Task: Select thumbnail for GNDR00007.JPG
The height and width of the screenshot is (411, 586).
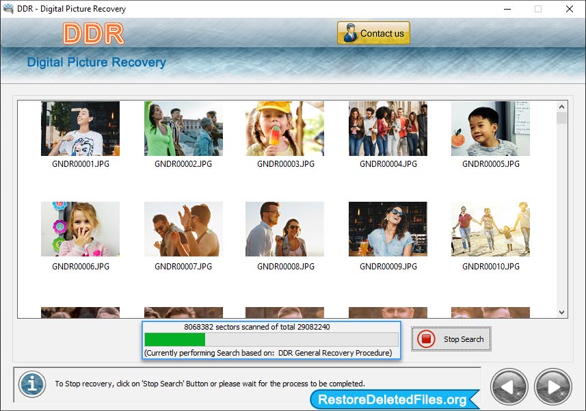Action: (x=183, y=229)
